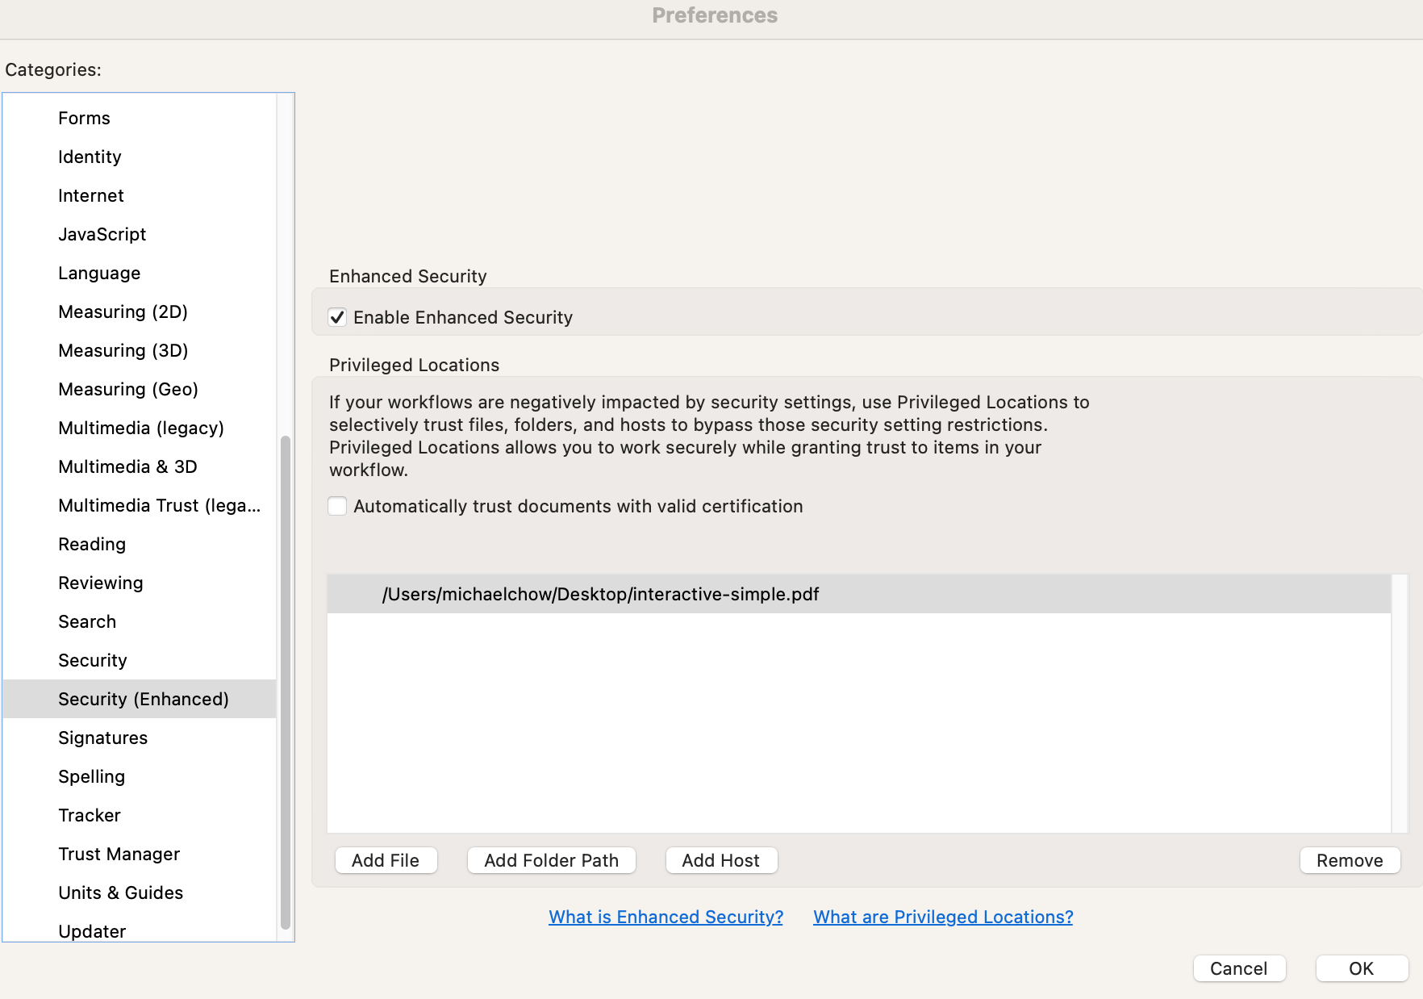The image size is (1423, 999).
Task: Open the What is Enhanced Security link
Action: click(x=665, y=917)
